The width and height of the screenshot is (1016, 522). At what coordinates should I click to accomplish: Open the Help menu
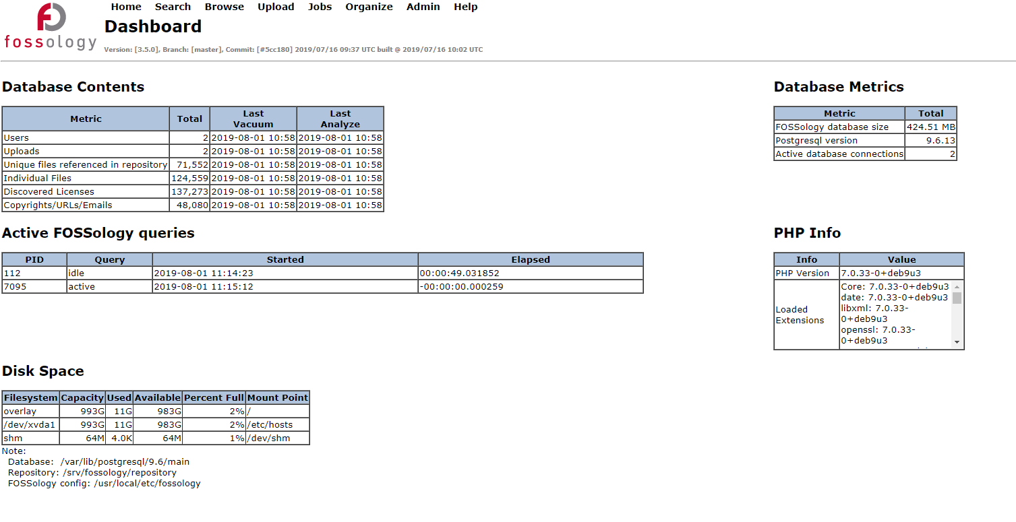[465, 7]
